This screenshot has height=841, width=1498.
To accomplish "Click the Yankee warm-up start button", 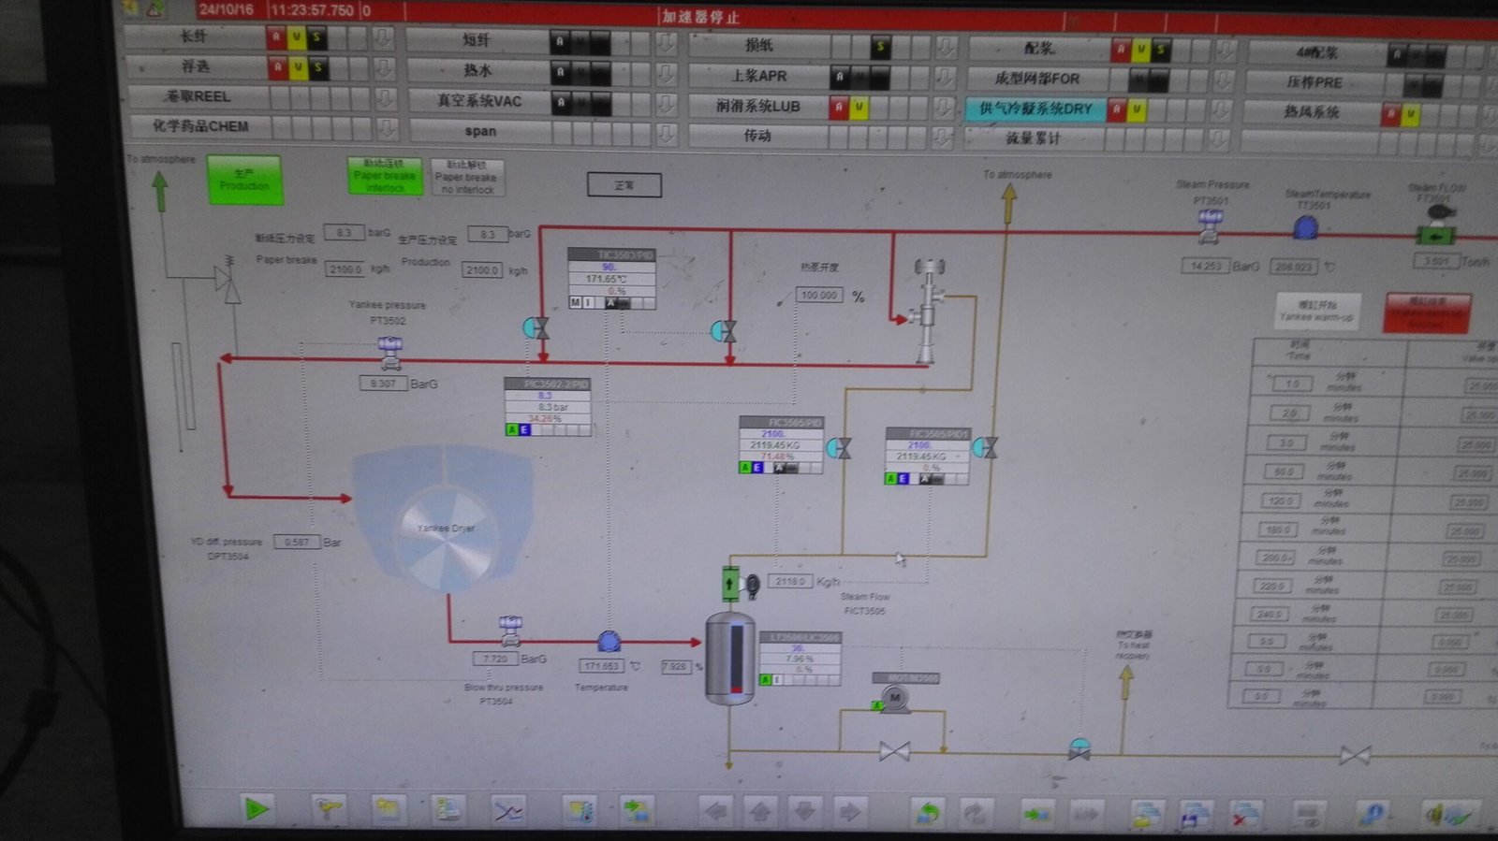I will [1317, 311].
